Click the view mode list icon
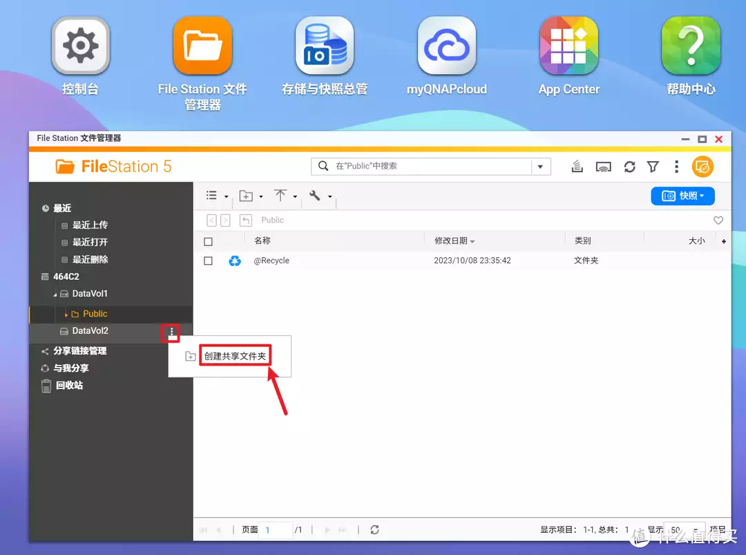The width and height of the screenshot is (746, 555). (x=211, y=195)
